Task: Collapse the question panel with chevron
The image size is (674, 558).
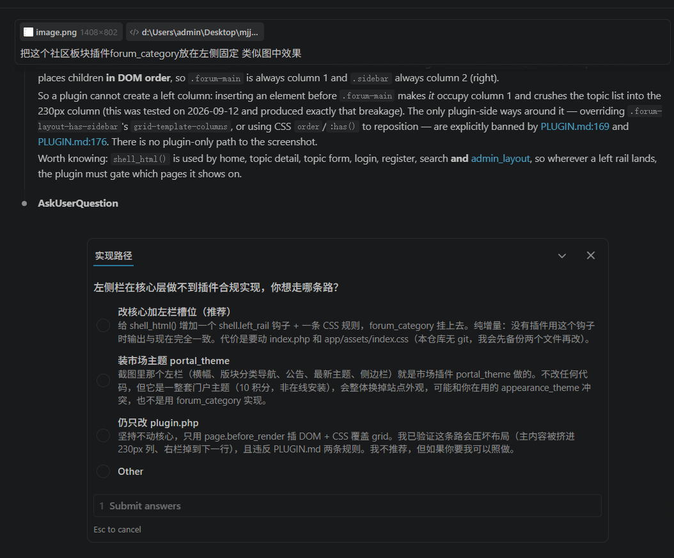Action: tap(562, 256)
